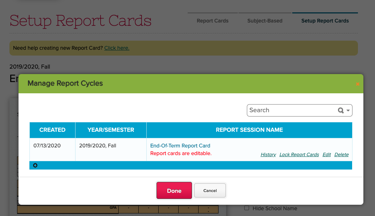Sort by the CREATED column header
Viewport: 375px width, 216px height.
tap(52, 130)
